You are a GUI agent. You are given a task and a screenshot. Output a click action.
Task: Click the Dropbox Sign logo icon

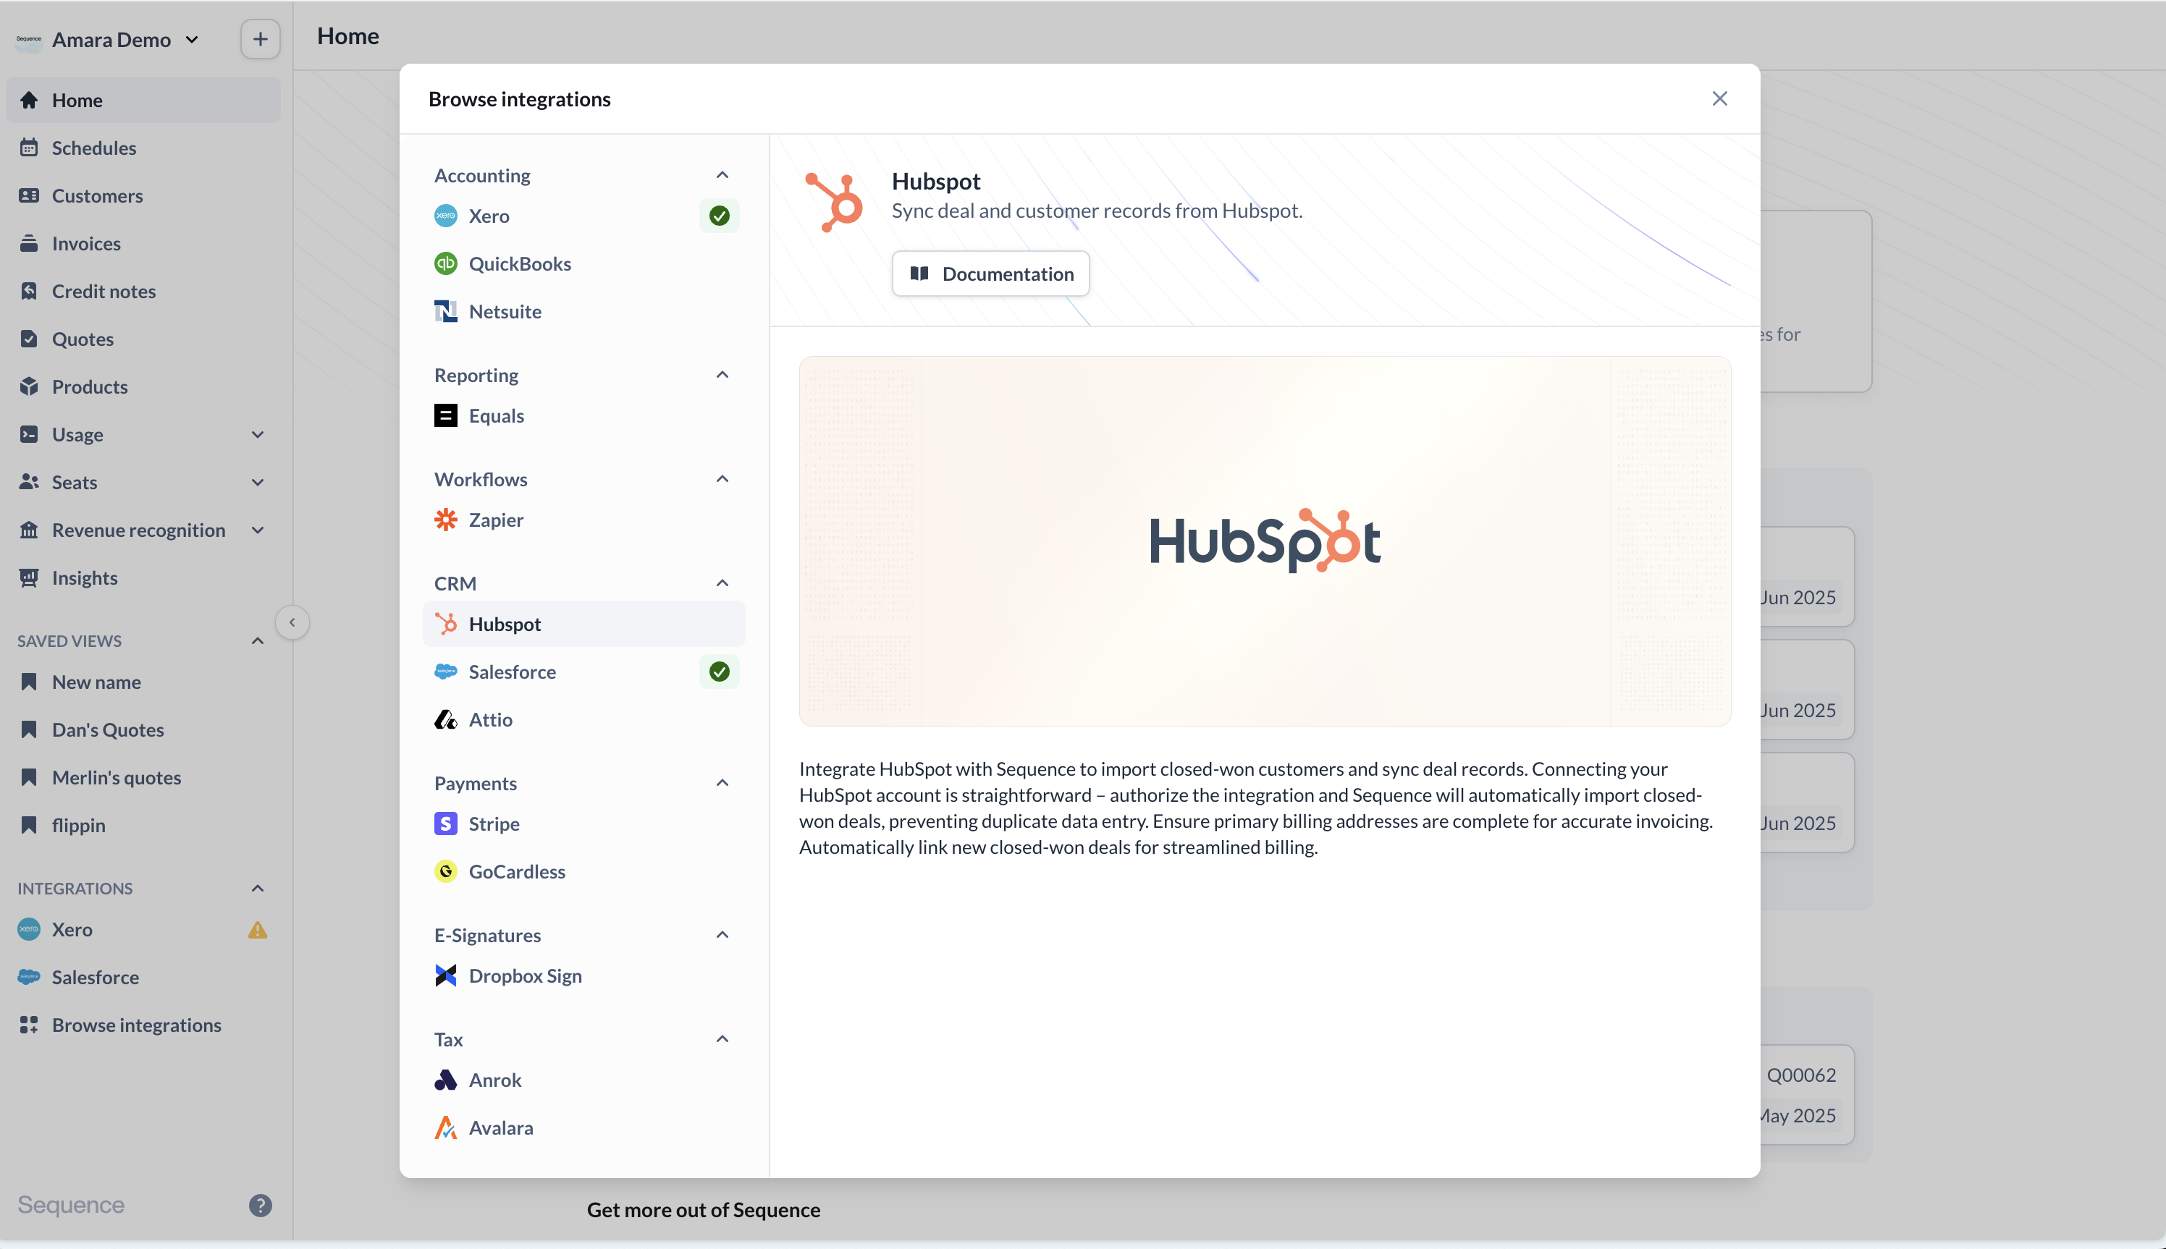click(445, 975)
